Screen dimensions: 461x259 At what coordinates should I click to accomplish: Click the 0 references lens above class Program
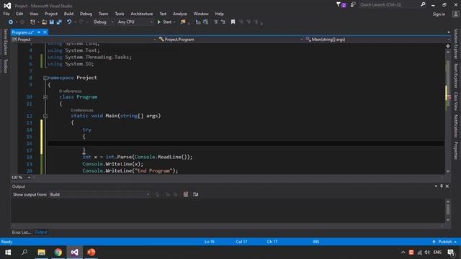click(x=71, y=91)
